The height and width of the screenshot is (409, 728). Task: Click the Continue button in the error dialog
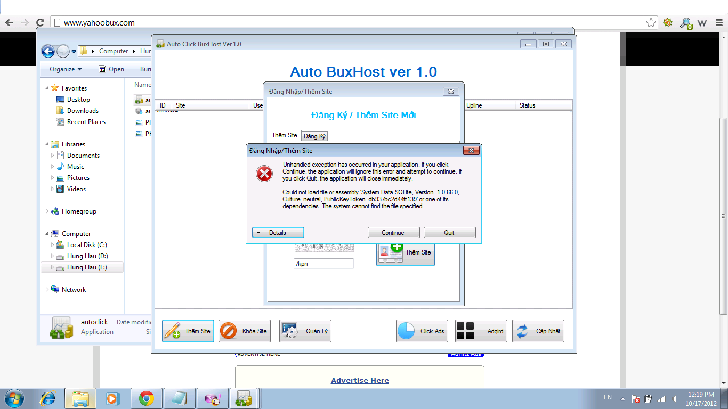393,233
